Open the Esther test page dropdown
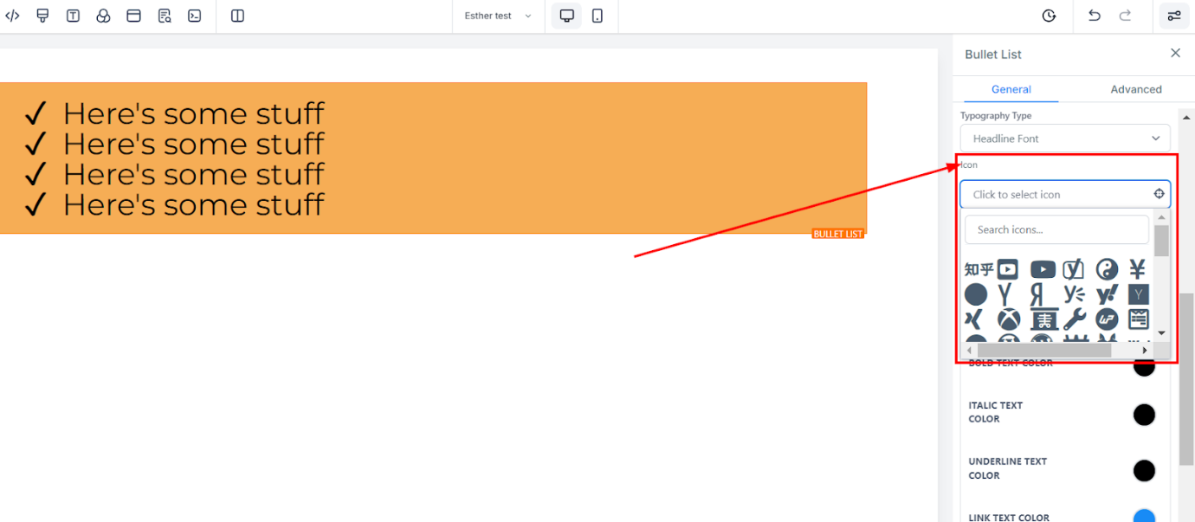This screenshot has width=1195, height=522. 498,16
